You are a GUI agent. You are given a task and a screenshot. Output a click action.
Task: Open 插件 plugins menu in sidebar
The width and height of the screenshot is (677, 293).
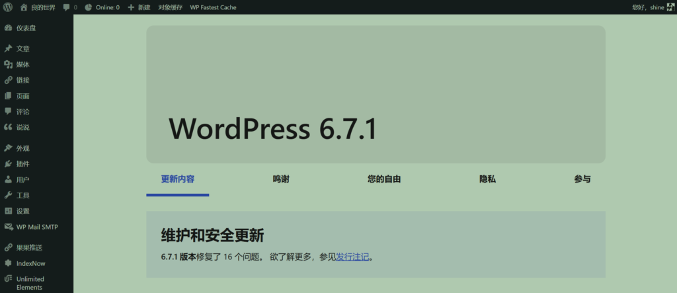point(22,164)
